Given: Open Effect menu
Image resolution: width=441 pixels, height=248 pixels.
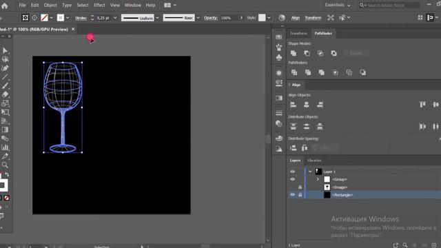Looking at the screenshot, I should click(x=99, y=5).
